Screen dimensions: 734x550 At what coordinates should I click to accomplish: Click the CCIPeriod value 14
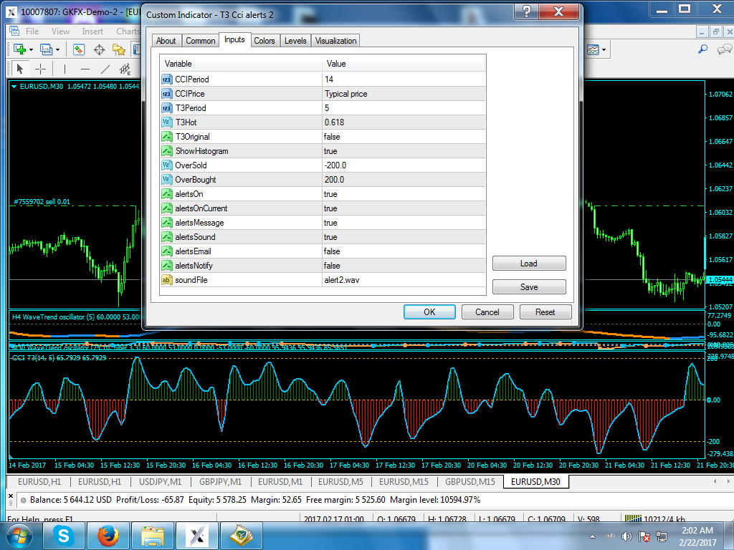(329, 79)
